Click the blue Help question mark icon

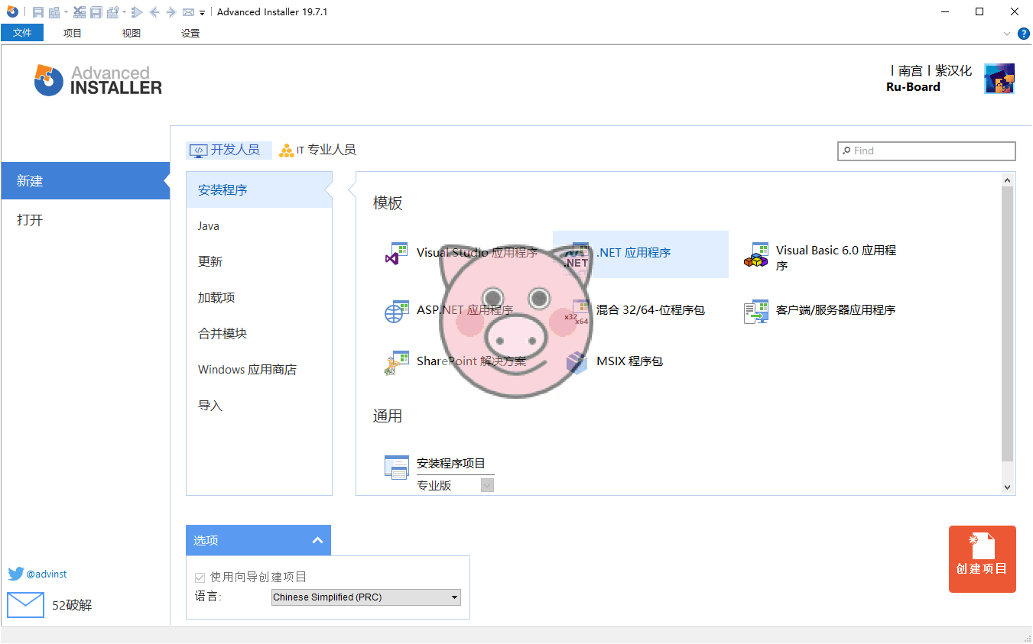[x=1025, y=34]
